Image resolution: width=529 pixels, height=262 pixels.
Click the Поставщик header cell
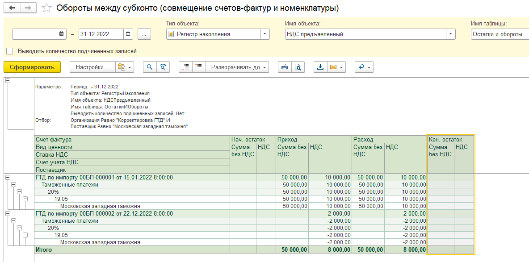pos(132,170)
